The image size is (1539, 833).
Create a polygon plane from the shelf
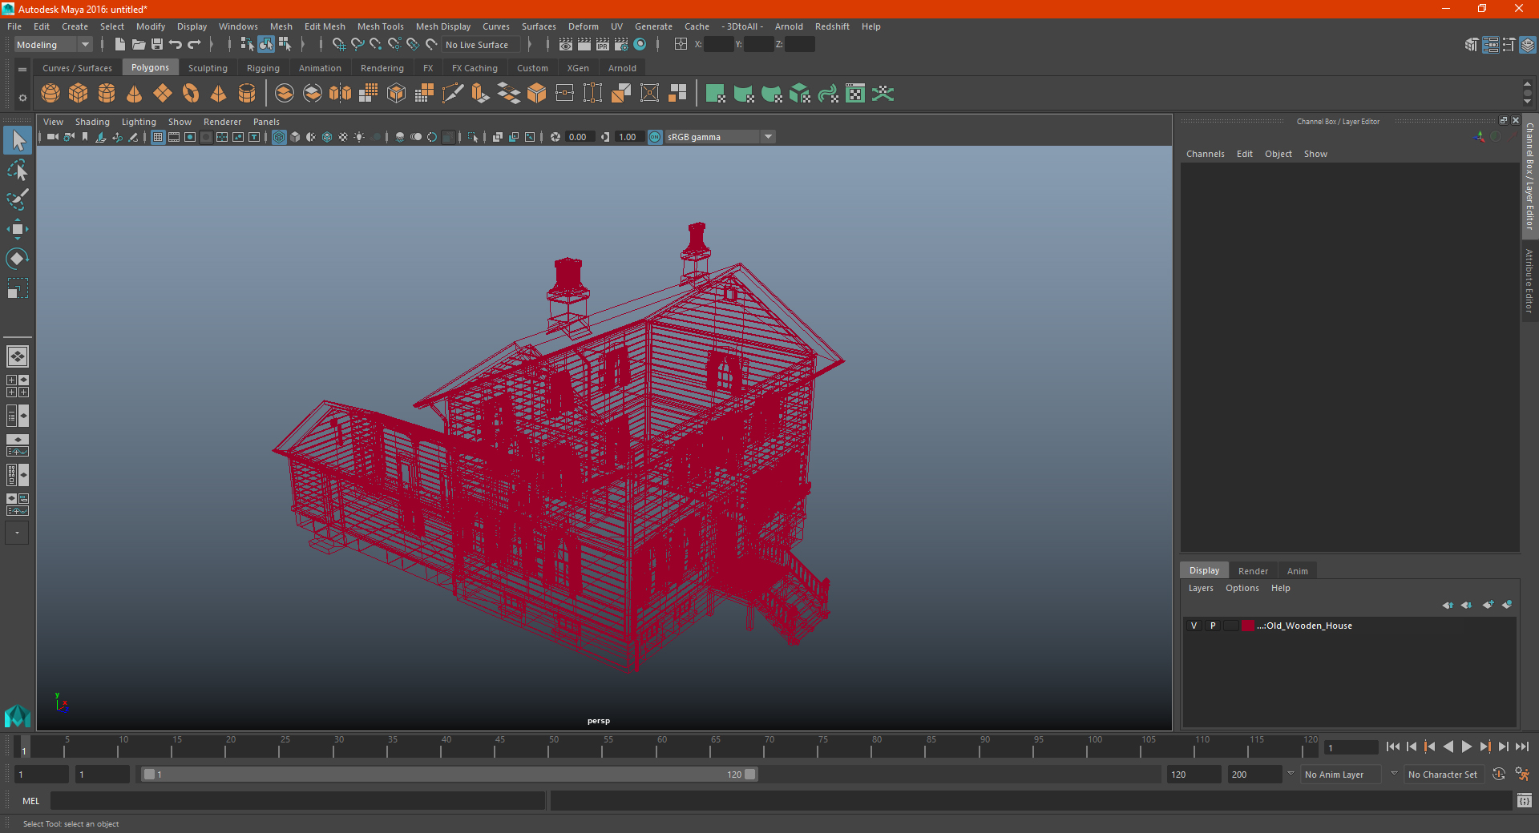[x=163, y=94]
